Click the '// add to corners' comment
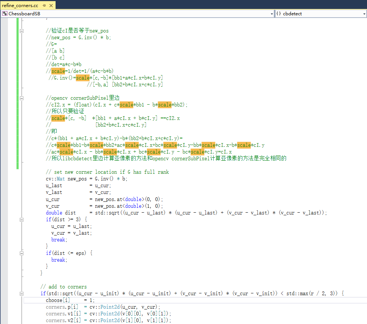367x324 pixels. pos(64,287)
